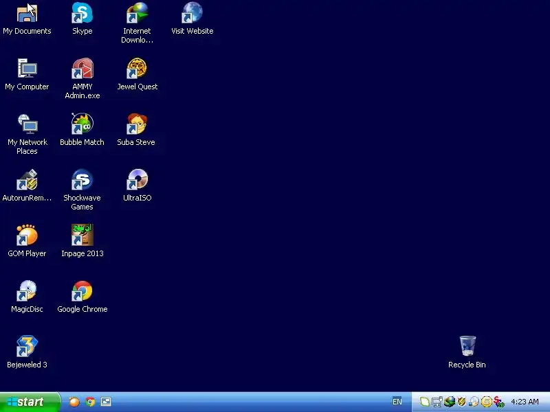Click the shield security tray icon
Screen dimensions: 550x412
click(x=461, y=402)
